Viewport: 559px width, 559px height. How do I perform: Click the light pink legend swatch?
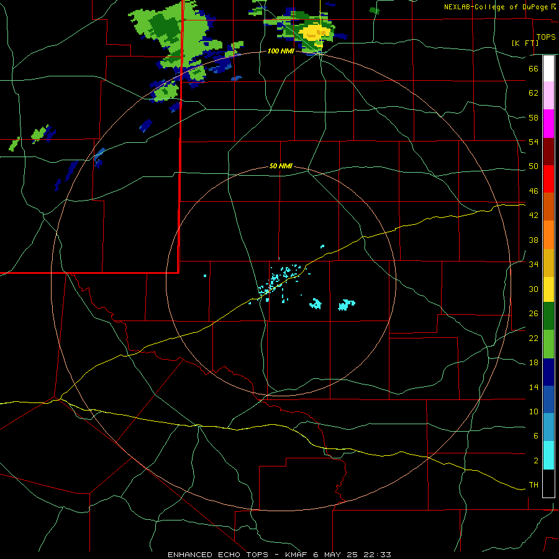[548, 95]
